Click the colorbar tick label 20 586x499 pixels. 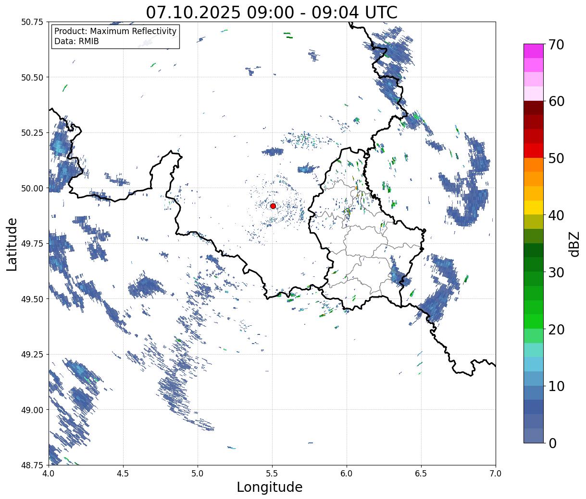(x=556, y=329)
